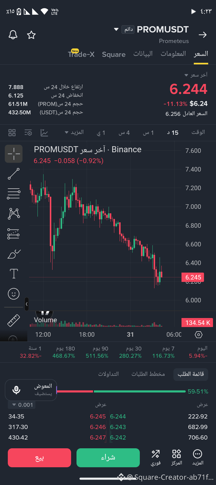Select the text annotation tool
The image size is (216, 485).
point(14,274)
